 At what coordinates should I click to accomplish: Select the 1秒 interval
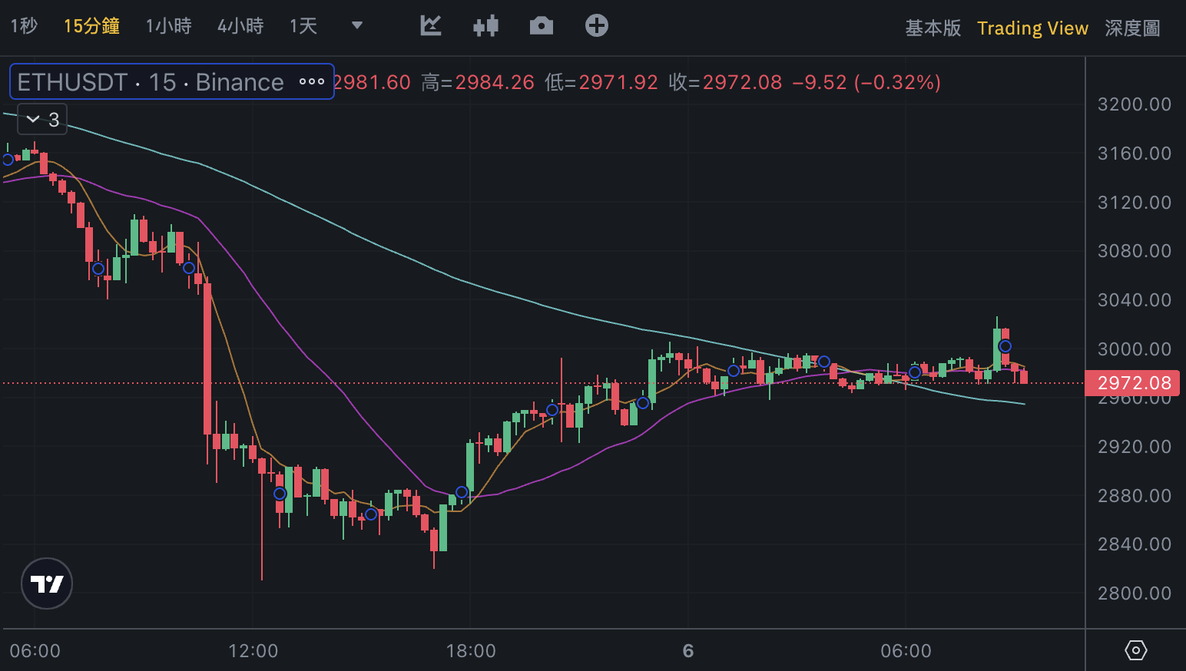point(24,26)
